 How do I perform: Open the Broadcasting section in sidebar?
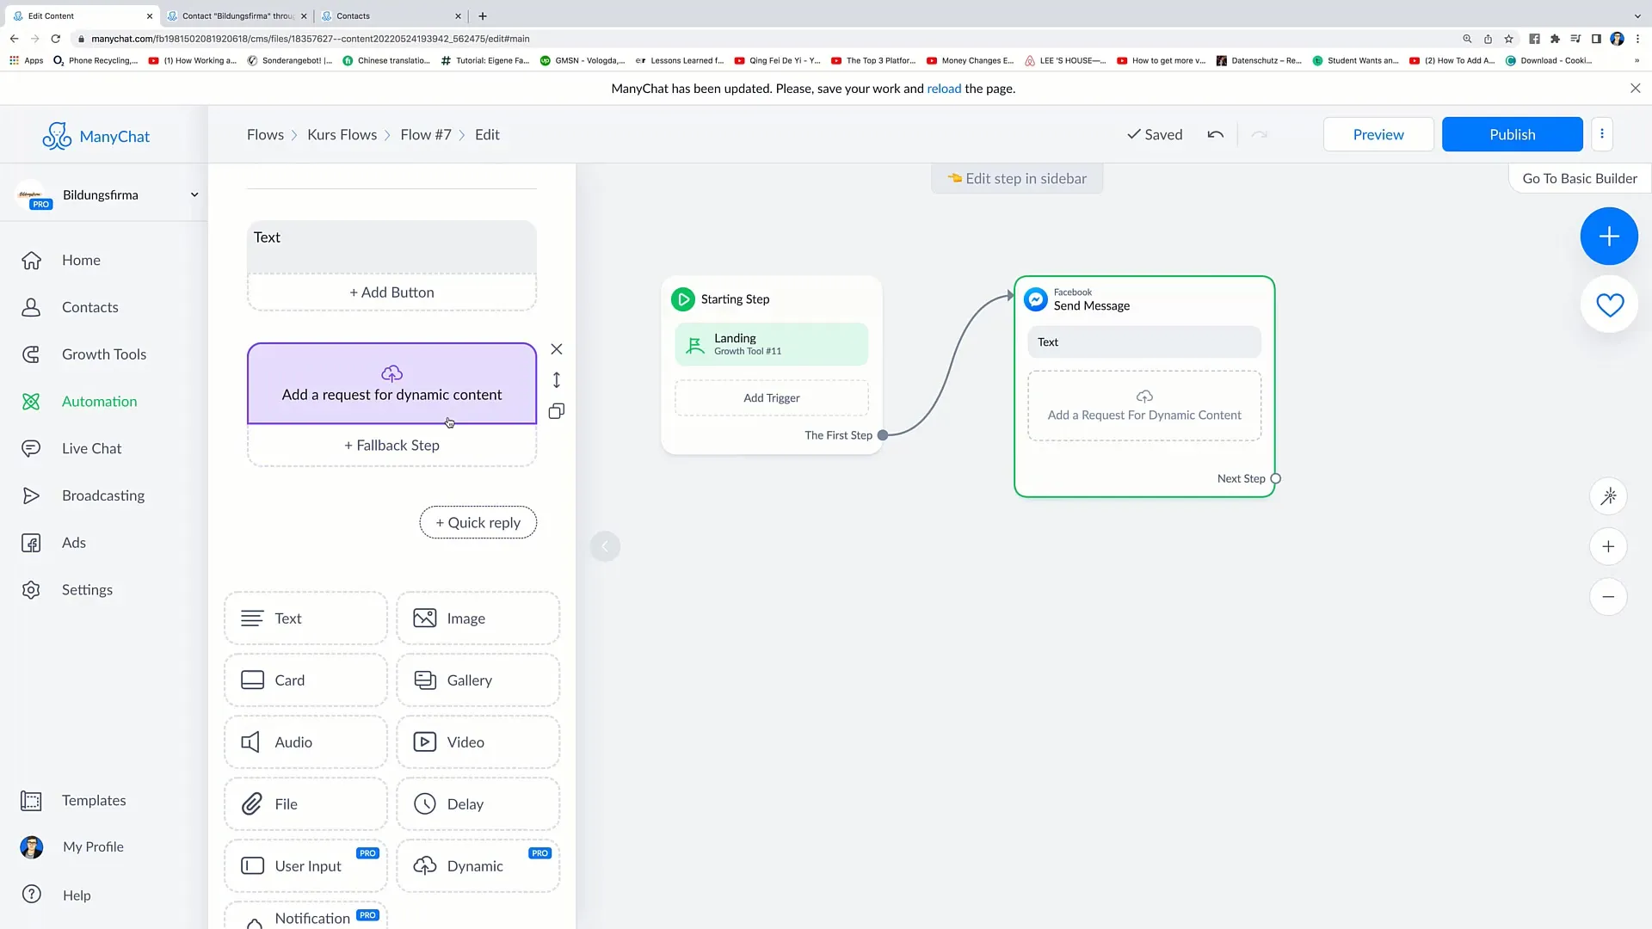tap(103, 495)
